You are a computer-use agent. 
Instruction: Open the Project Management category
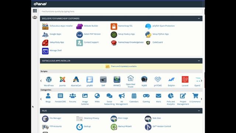(183, 99)
